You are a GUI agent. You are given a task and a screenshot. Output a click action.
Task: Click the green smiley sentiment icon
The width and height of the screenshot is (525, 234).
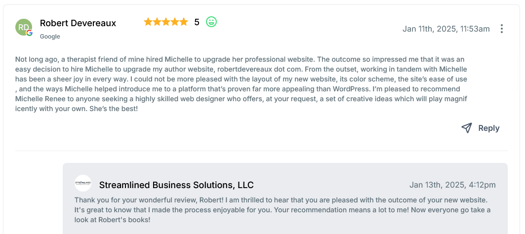211,22
